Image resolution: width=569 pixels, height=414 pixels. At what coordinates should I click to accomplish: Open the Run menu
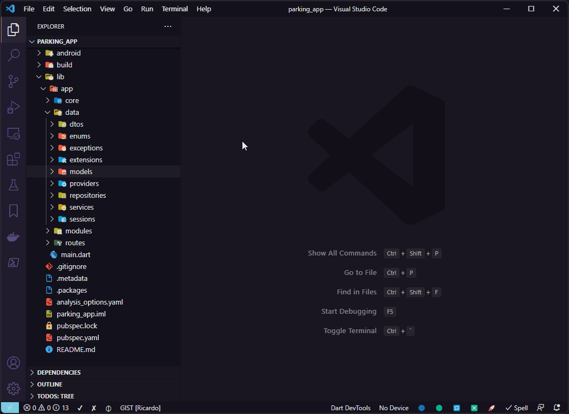pos(147,9)
